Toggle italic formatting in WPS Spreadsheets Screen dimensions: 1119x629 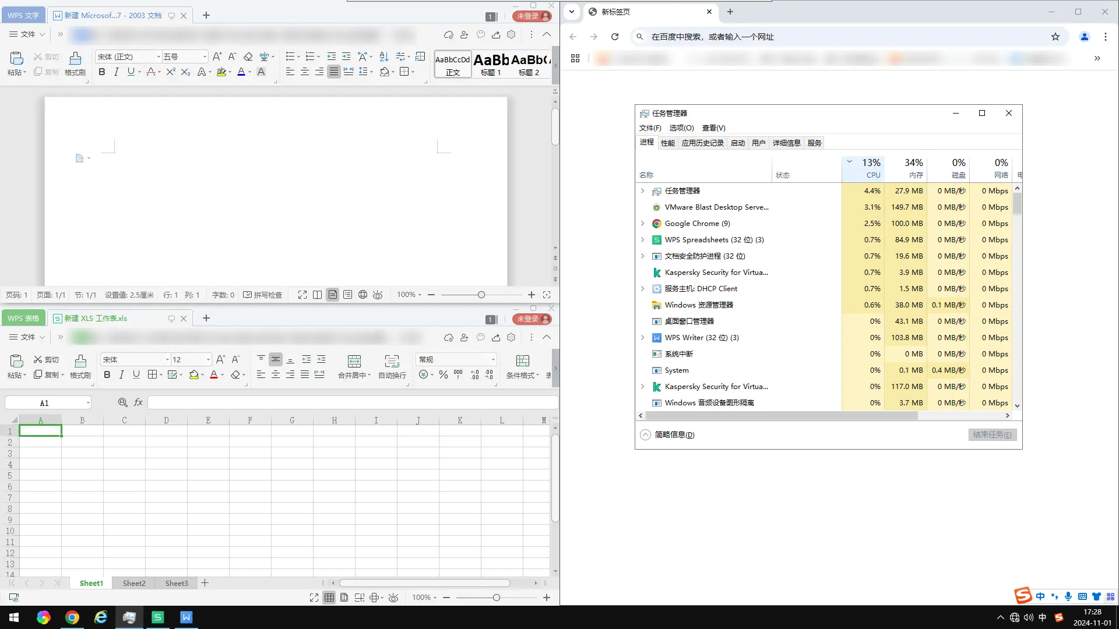(121, 375)
